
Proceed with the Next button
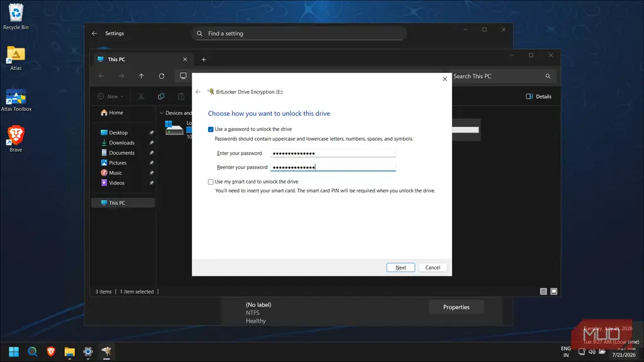[x=401, y=268]
